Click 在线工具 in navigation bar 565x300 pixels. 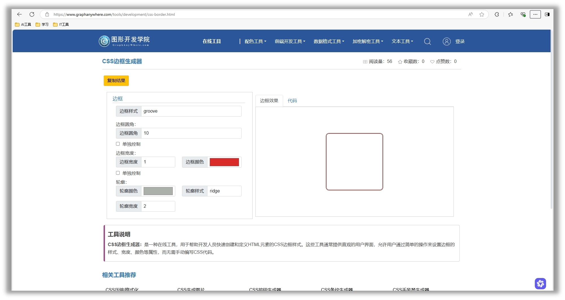pos(212,41)
